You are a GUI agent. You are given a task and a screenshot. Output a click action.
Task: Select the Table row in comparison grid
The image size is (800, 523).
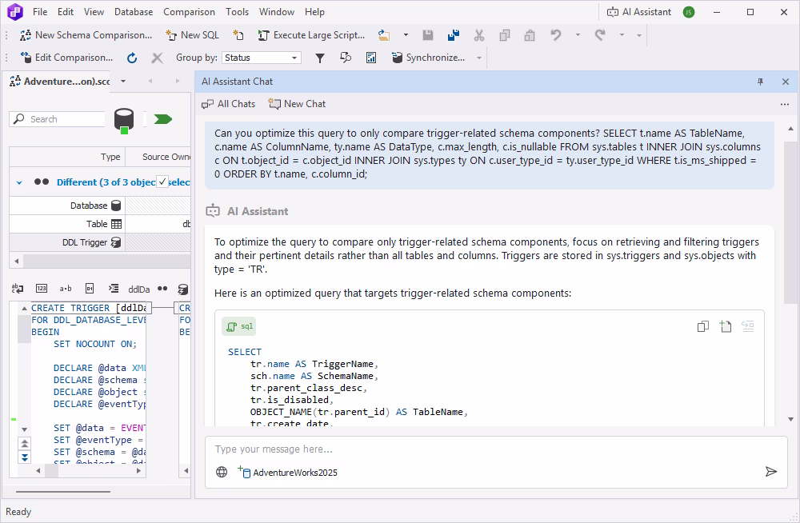(x=100, y=223)
